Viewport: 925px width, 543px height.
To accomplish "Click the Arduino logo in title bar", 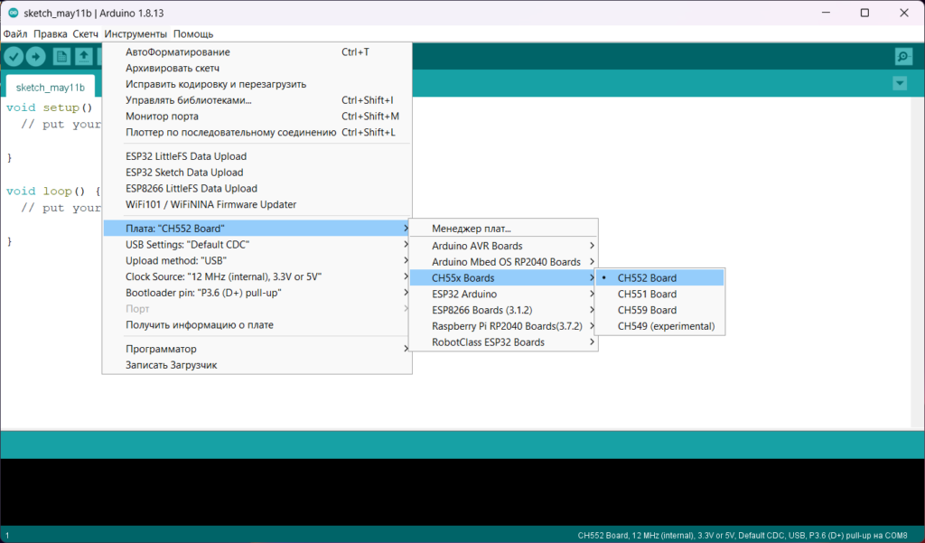I will [13, 13].
